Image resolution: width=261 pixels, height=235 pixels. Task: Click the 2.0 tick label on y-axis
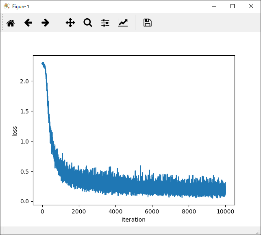[x=25, y=81]
